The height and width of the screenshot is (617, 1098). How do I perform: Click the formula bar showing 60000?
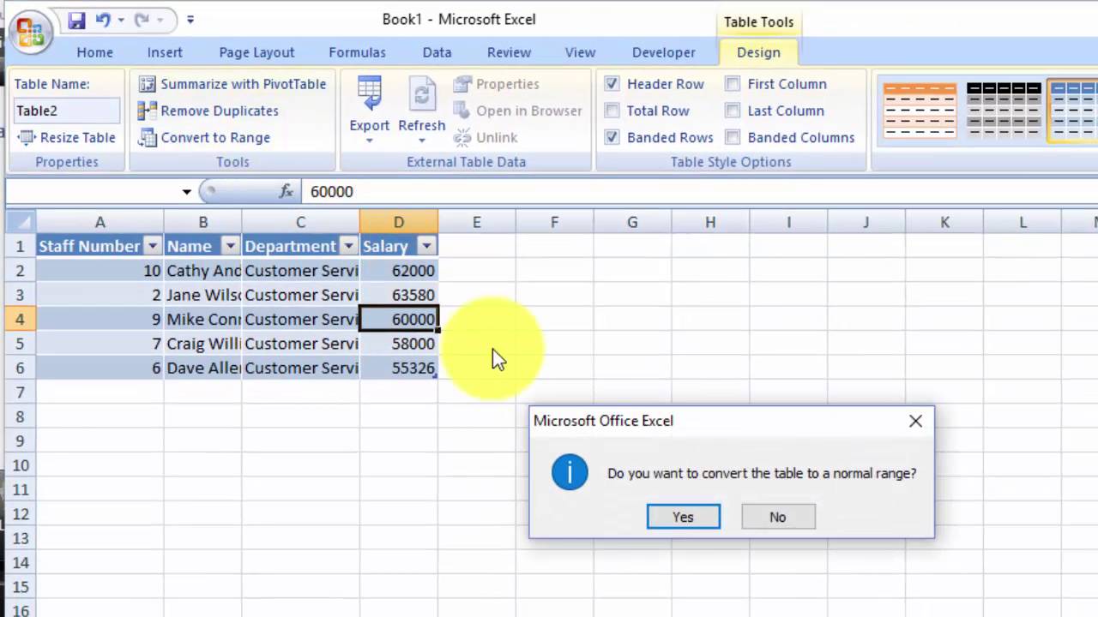tap(700, 191)
